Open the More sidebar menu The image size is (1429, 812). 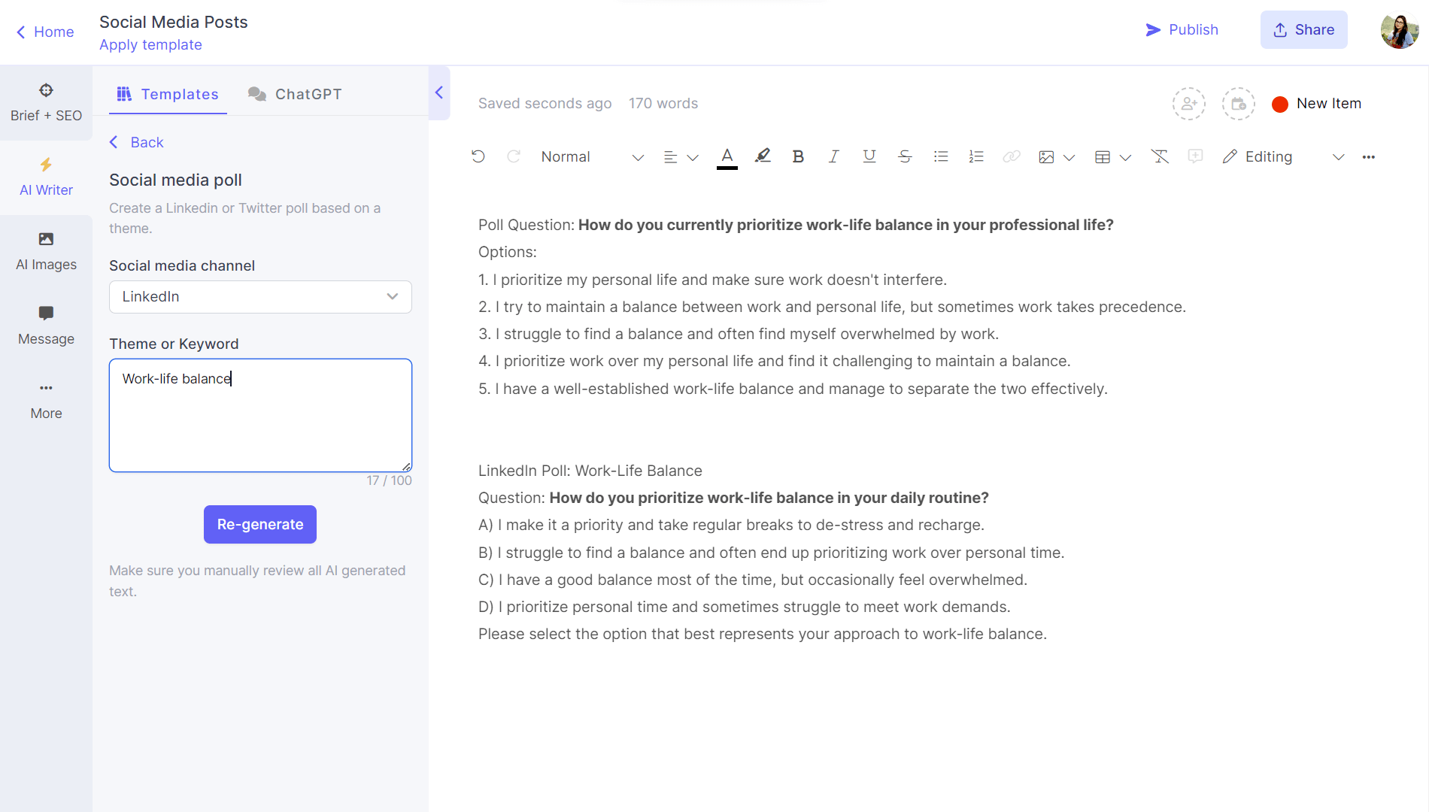46,401
